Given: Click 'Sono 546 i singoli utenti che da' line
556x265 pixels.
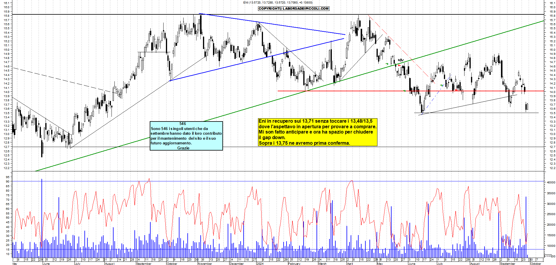Looking at the screenshot, I should (x=179, y=129).
